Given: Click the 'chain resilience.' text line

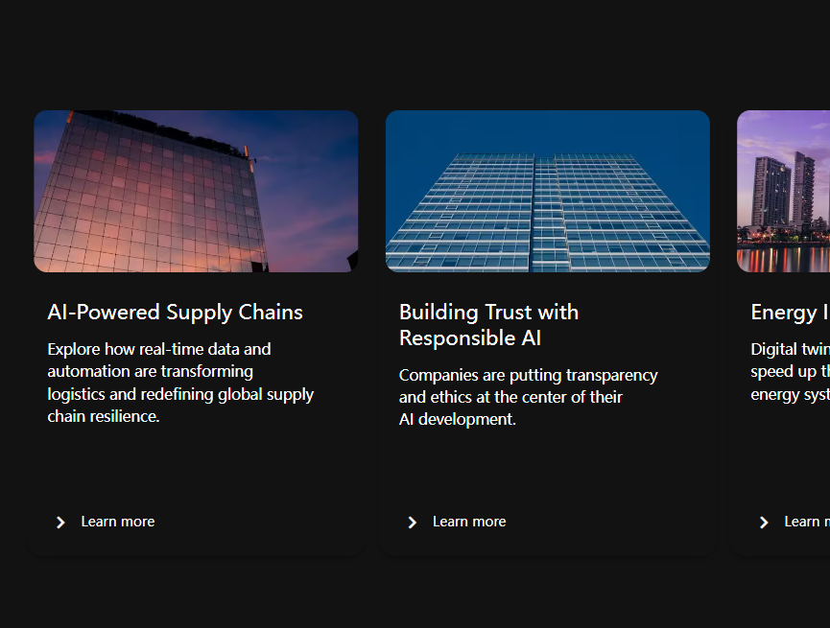Looking at the screenshot, I should click(x=104, y=416).
